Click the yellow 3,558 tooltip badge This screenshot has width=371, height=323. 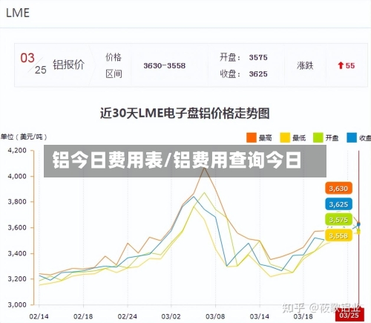[338, 235]
